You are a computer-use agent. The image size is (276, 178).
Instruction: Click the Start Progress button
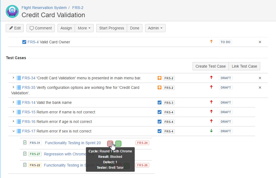(112, 28)
